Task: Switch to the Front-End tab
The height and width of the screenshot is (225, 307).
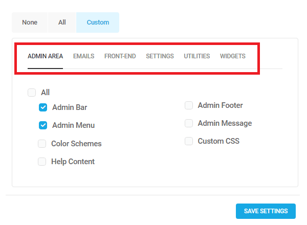Action: 120,56
